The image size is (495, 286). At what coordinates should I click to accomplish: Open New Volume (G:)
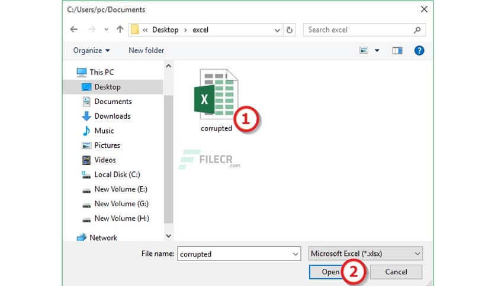[121, 204]
